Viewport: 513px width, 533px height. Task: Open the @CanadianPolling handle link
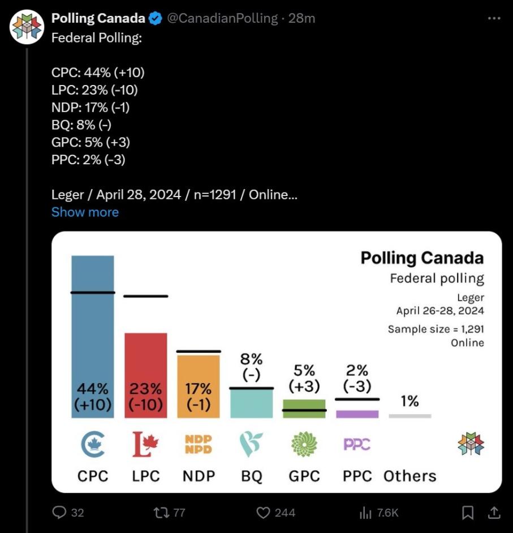pos(223,18)
